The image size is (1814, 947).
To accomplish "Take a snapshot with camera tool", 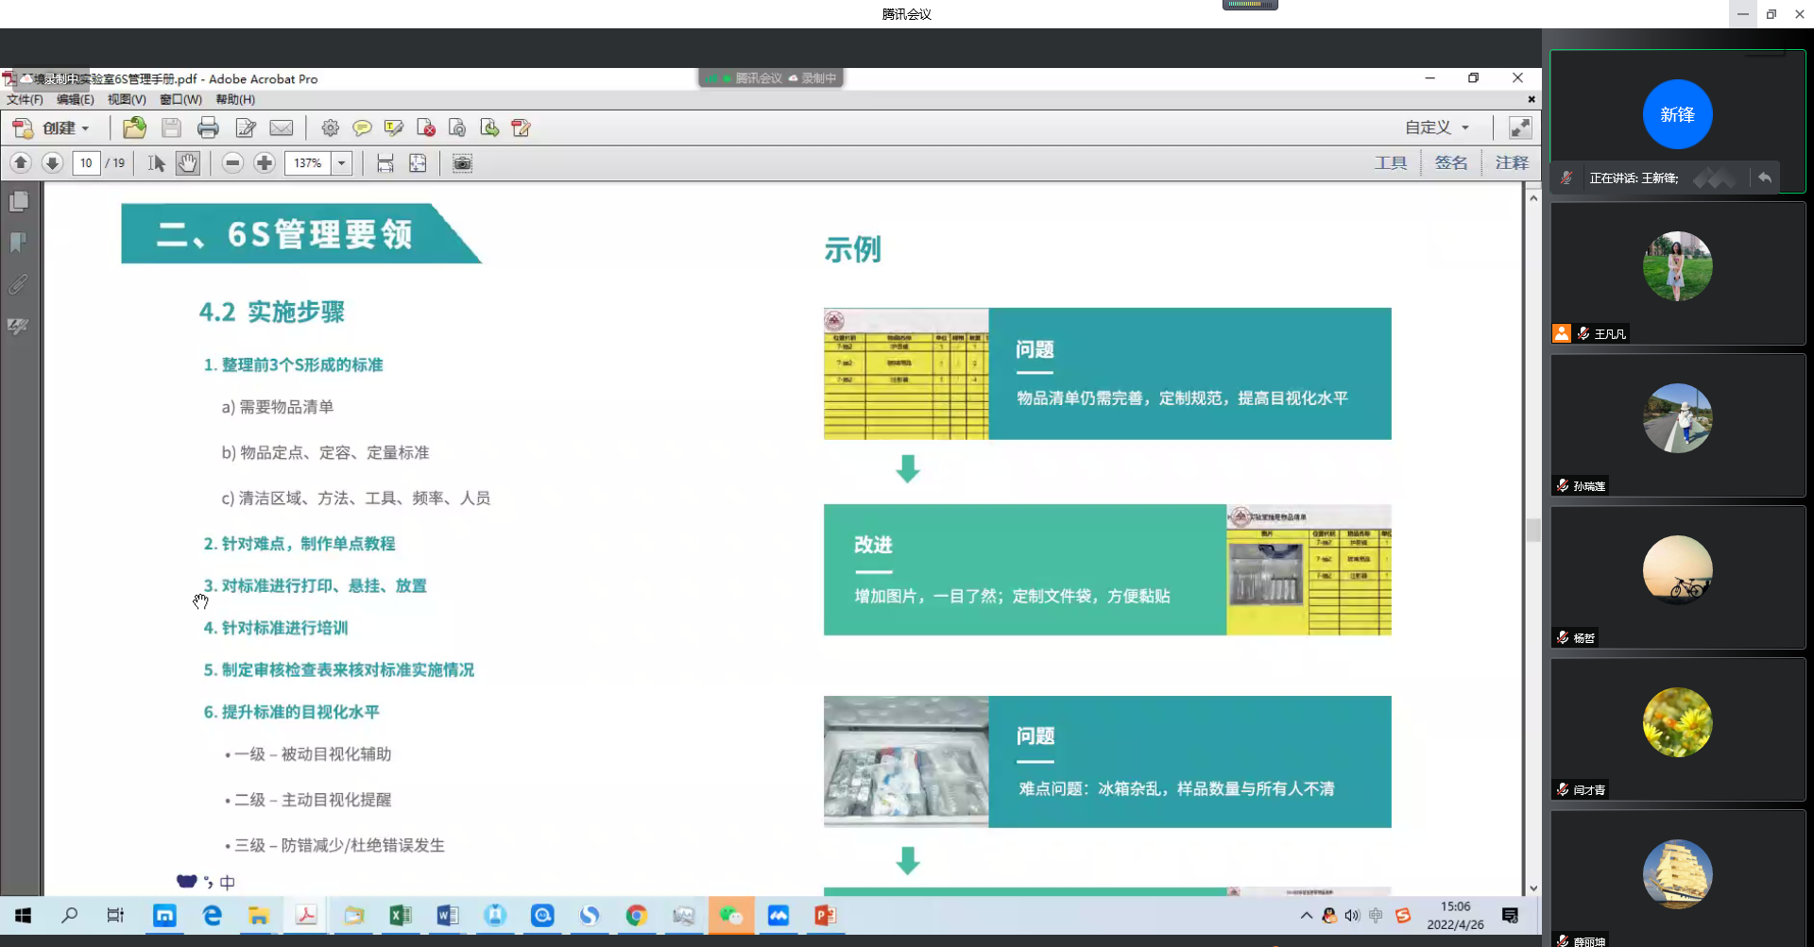I will coord(462,163).
